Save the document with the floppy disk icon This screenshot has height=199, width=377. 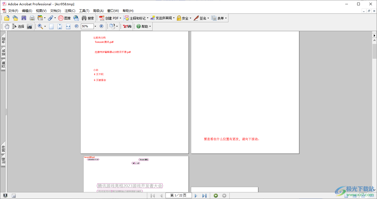click(24, 18)
